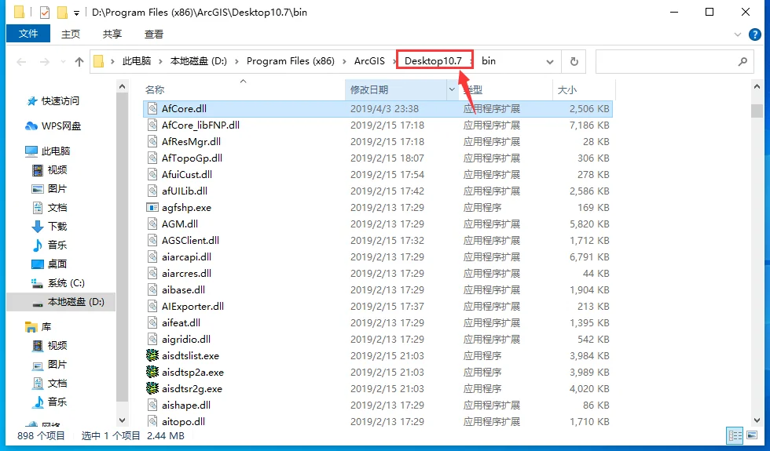Refresh the current folder view
Viewport: 770px width, 451px height.
tap(574, 61)
